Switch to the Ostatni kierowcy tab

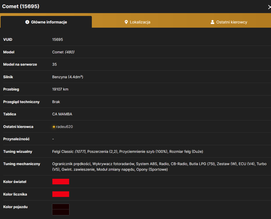point(229,22)
